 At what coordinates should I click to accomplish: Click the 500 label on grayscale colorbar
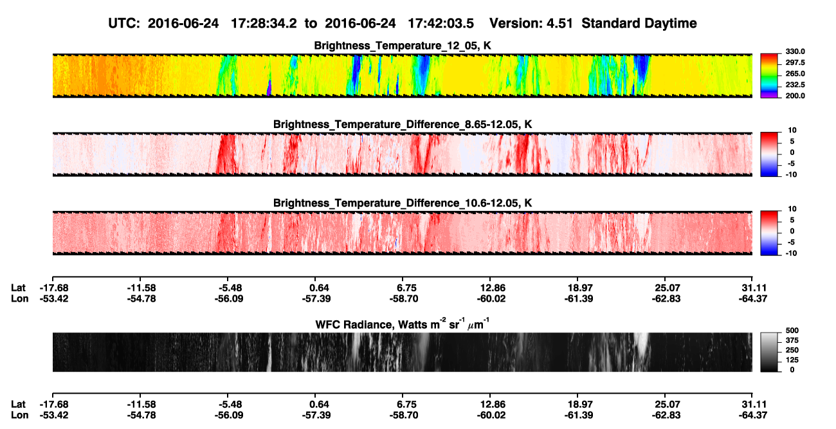(792, 331)
